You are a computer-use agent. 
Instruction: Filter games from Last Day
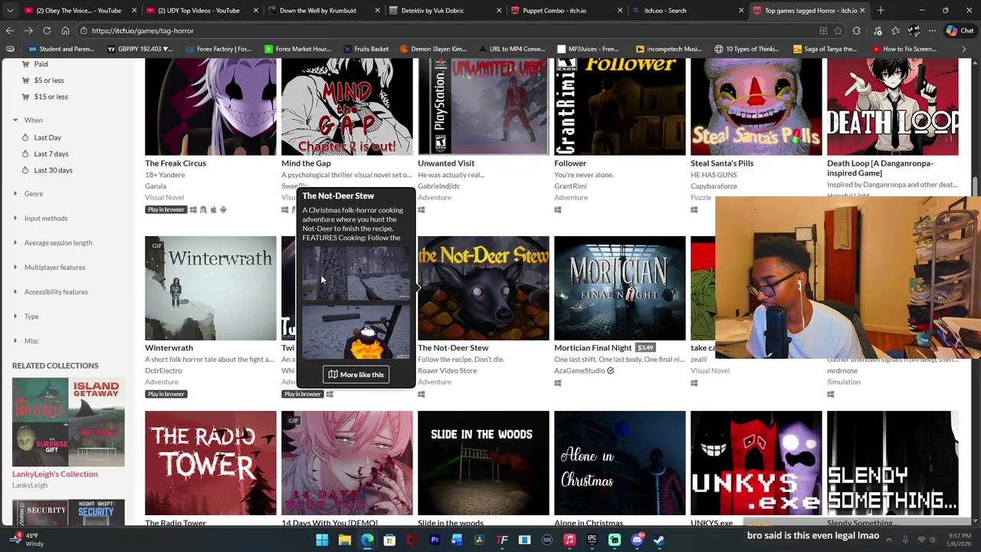pos(47,137)
